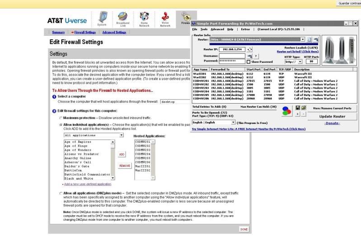Click View/Remove Current Ports button

[332, 108]
